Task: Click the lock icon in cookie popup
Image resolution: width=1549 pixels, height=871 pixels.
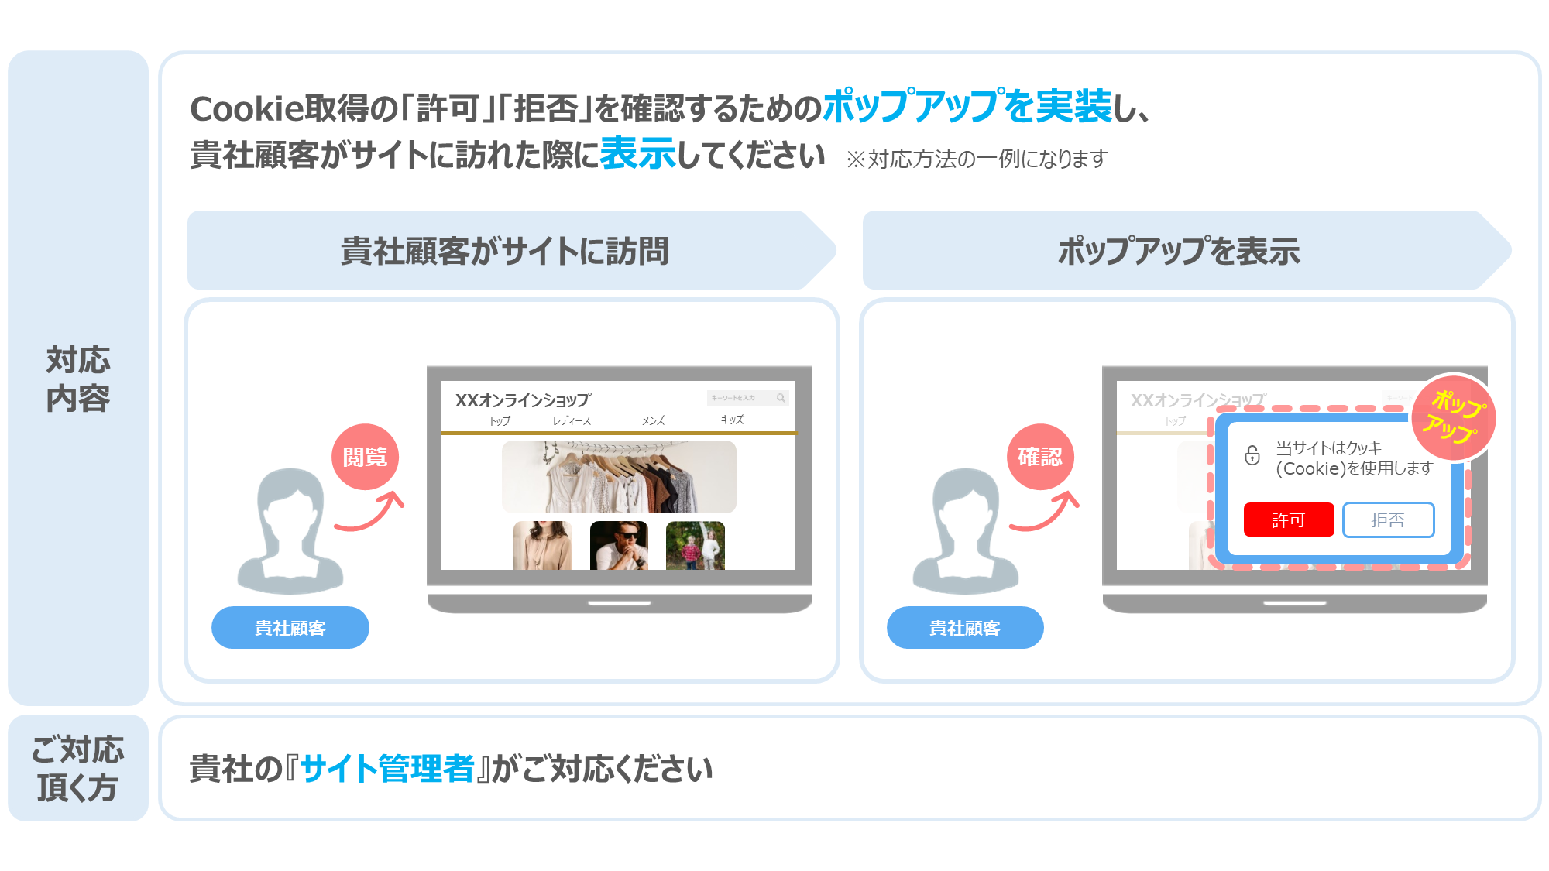Action: (x=1252, y=455)
